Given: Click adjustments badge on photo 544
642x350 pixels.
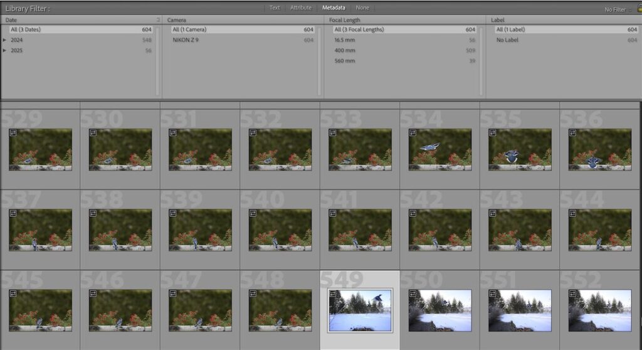Looking at the screenshot, I should tap(572, 213).
